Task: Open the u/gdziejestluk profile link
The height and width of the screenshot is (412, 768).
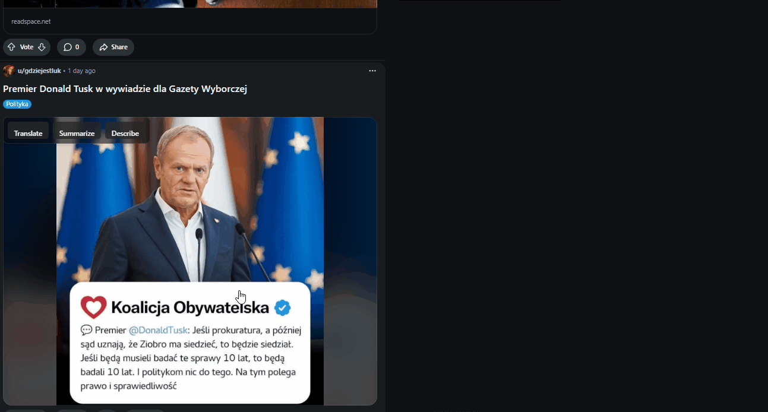Action: click(39, 71)
